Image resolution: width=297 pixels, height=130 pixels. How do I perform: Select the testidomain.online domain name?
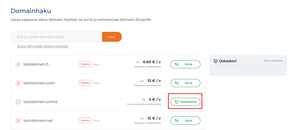click(40, 102)
